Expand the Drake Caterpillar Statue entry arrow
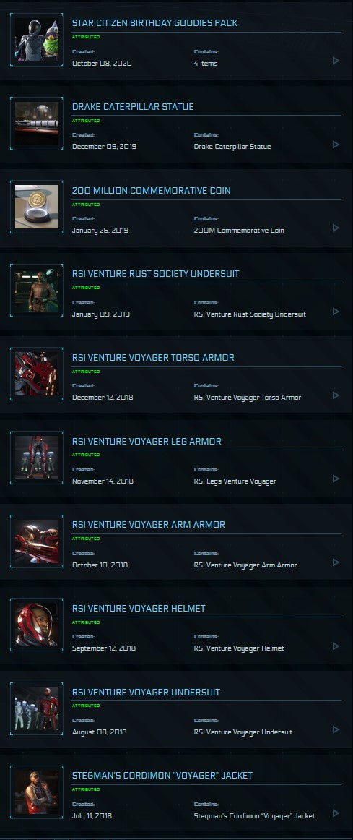Viewport: 353px width, 840px height. pyautogui.click(x=336, y=145)
